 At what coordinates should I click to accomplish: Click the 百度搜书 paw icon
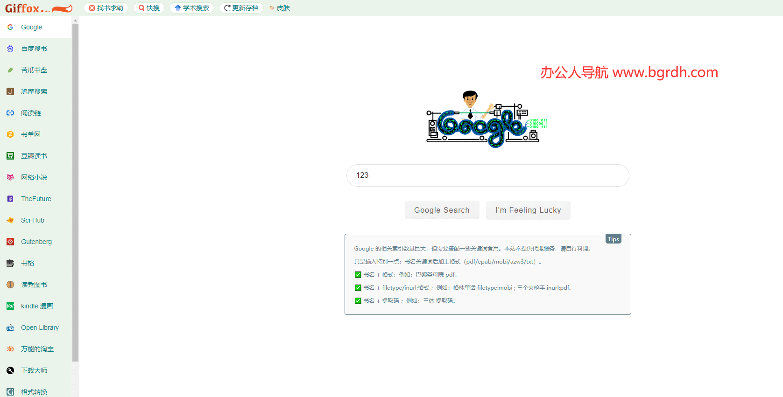click(10, 49)
